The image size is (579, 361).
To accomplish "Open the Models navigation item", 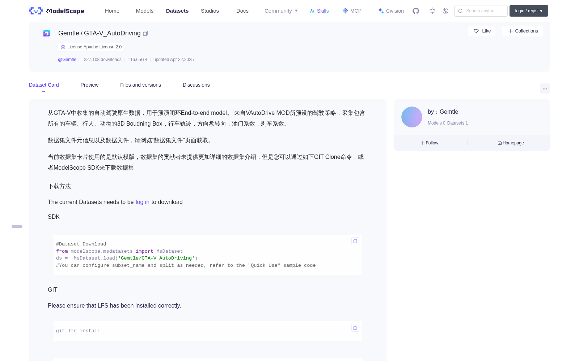I will (145, 11).
